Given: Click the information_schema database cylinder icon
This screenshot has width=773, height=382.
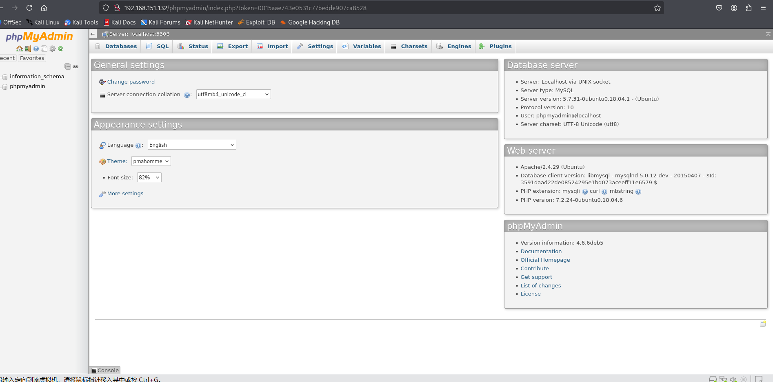Looking at the screenshot, I should tap(5, 77).
